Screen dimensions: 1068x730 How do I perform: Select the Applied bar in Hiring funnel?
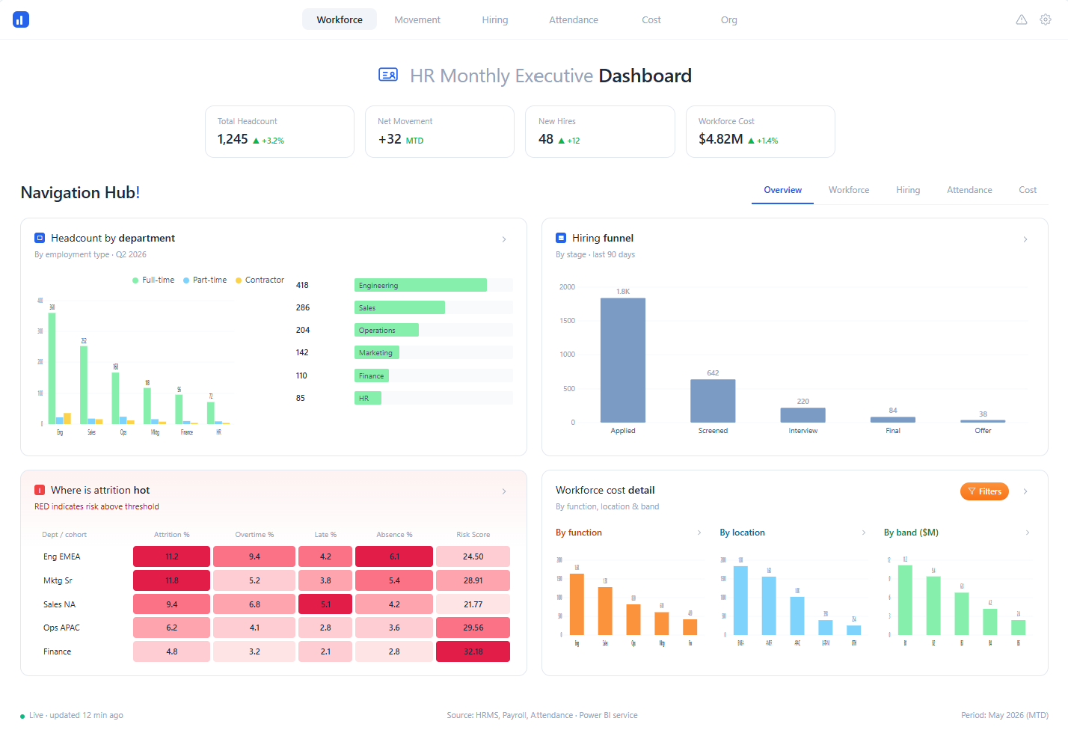point(623,361)
